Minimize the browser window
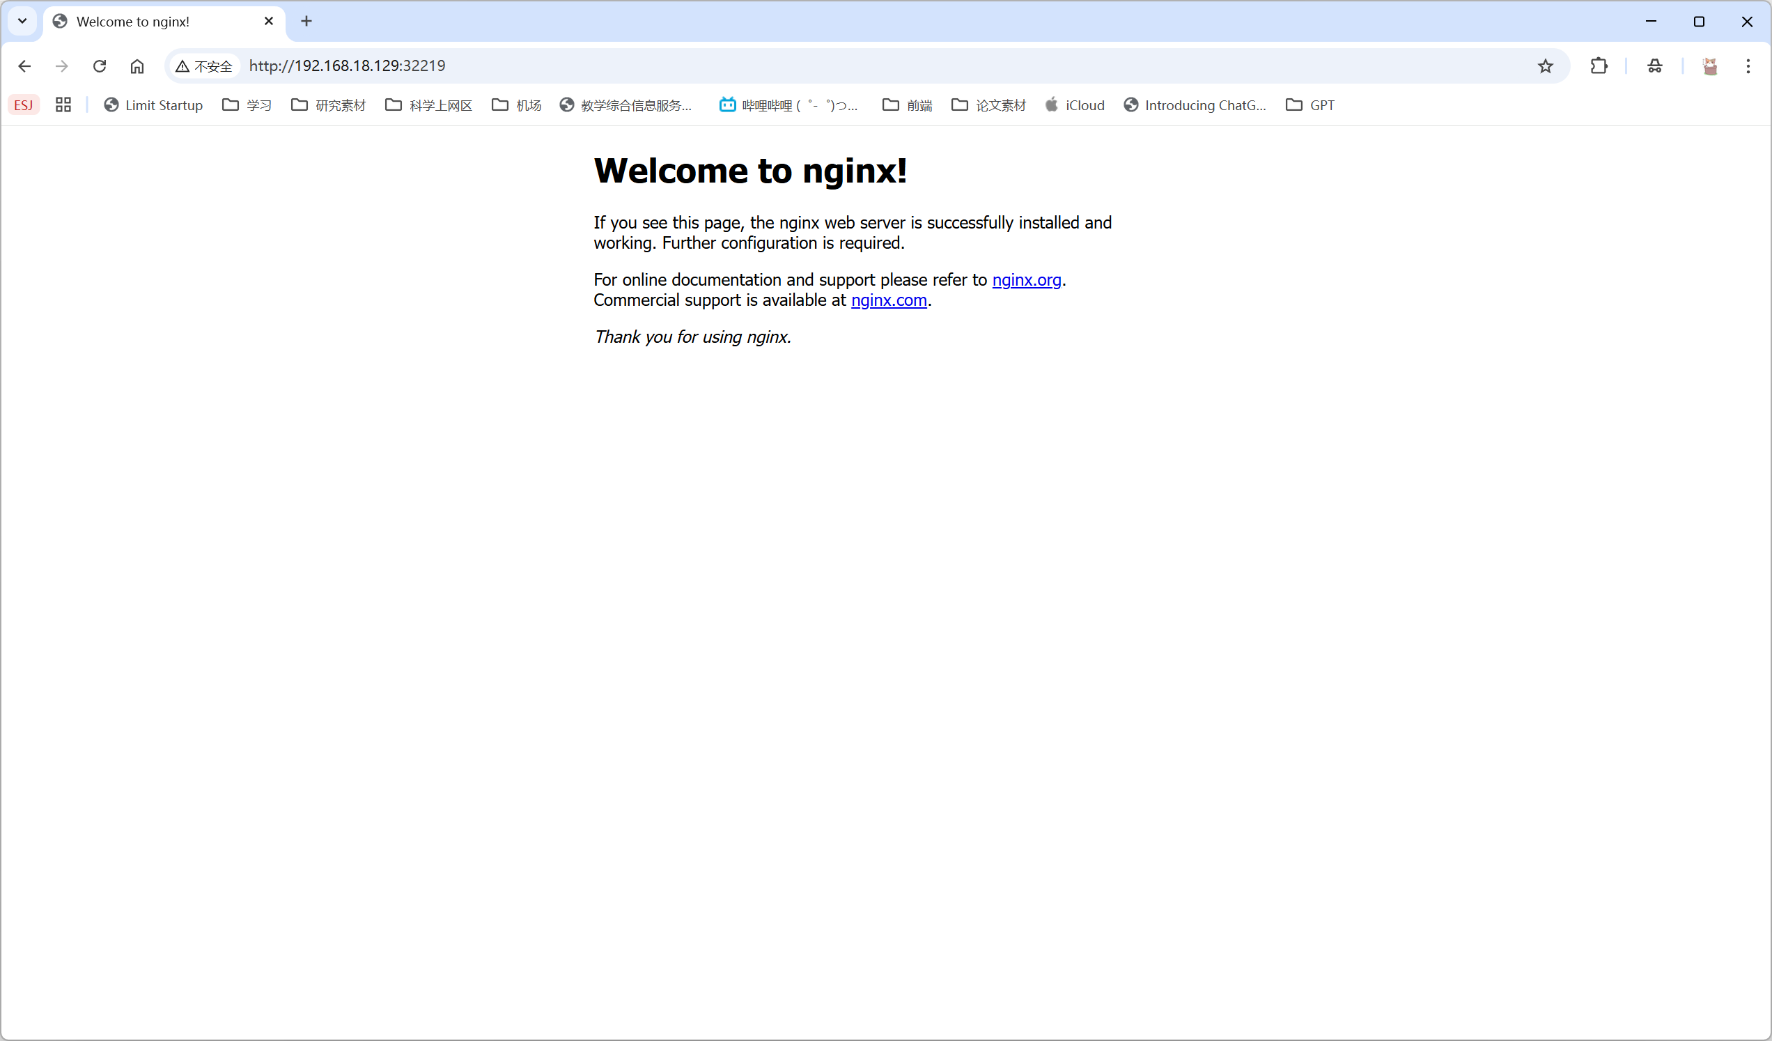 pos(1651,21)
